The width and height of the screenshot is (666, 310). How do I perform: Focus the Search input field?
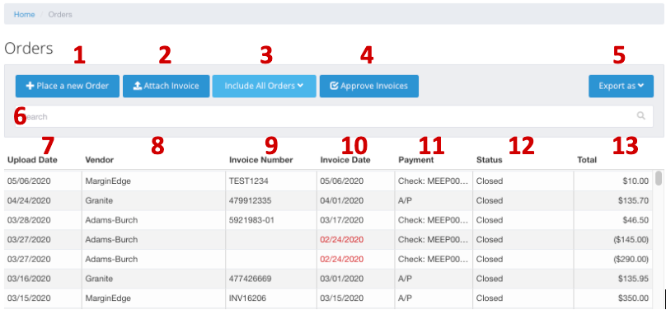pyautogui.click(x=335, y=116)
